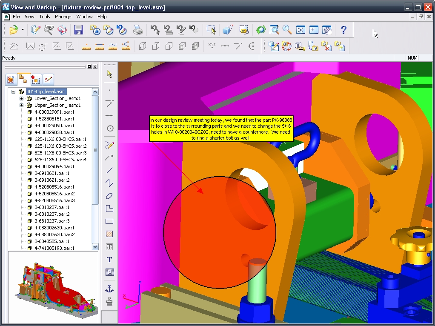This screenshot has height=326, width=435.
Task: Open the Tools menu
Action: point(45,17)
